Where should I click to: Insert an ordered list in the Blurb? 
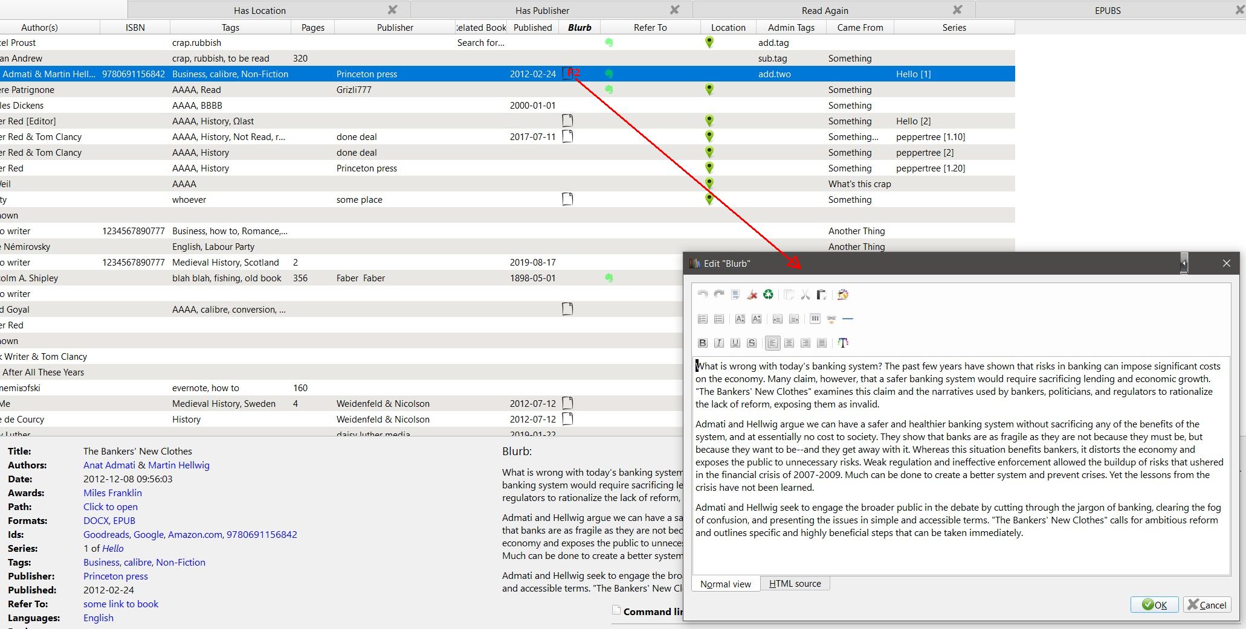click(702, 319)
